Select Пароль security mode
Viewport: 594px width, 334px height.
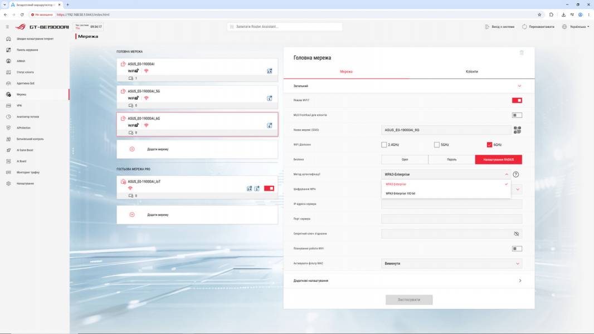451,160
